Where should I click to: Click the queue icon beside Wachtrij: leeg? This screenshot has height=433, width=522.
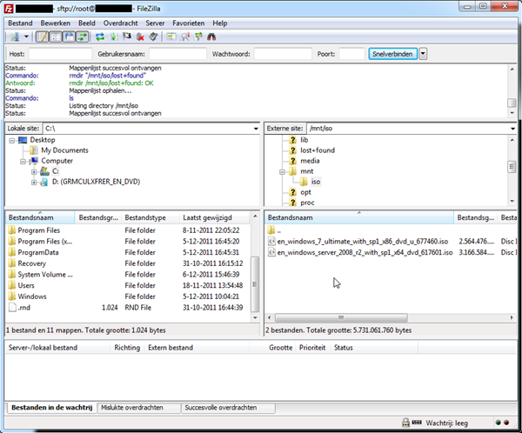point(417,423)
